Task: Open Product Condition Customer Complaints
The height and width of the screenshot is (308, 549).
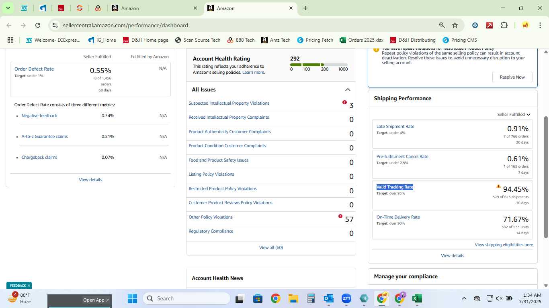Action: (x=227, y=146)
